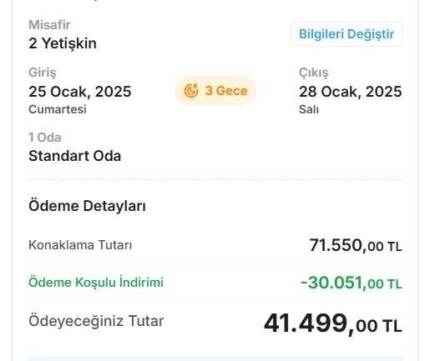This screenshot has width=425, height=361.
Task: Click the 41.499,00 TL total amount
Action: [333, 323]
